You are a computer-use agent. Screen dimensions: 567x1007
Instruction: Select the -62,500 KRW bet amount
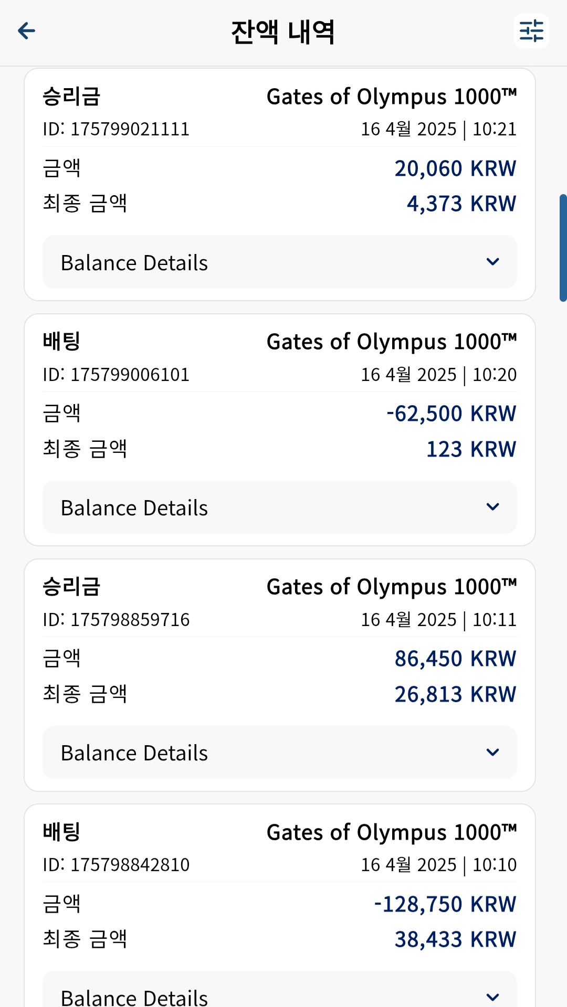451,414
